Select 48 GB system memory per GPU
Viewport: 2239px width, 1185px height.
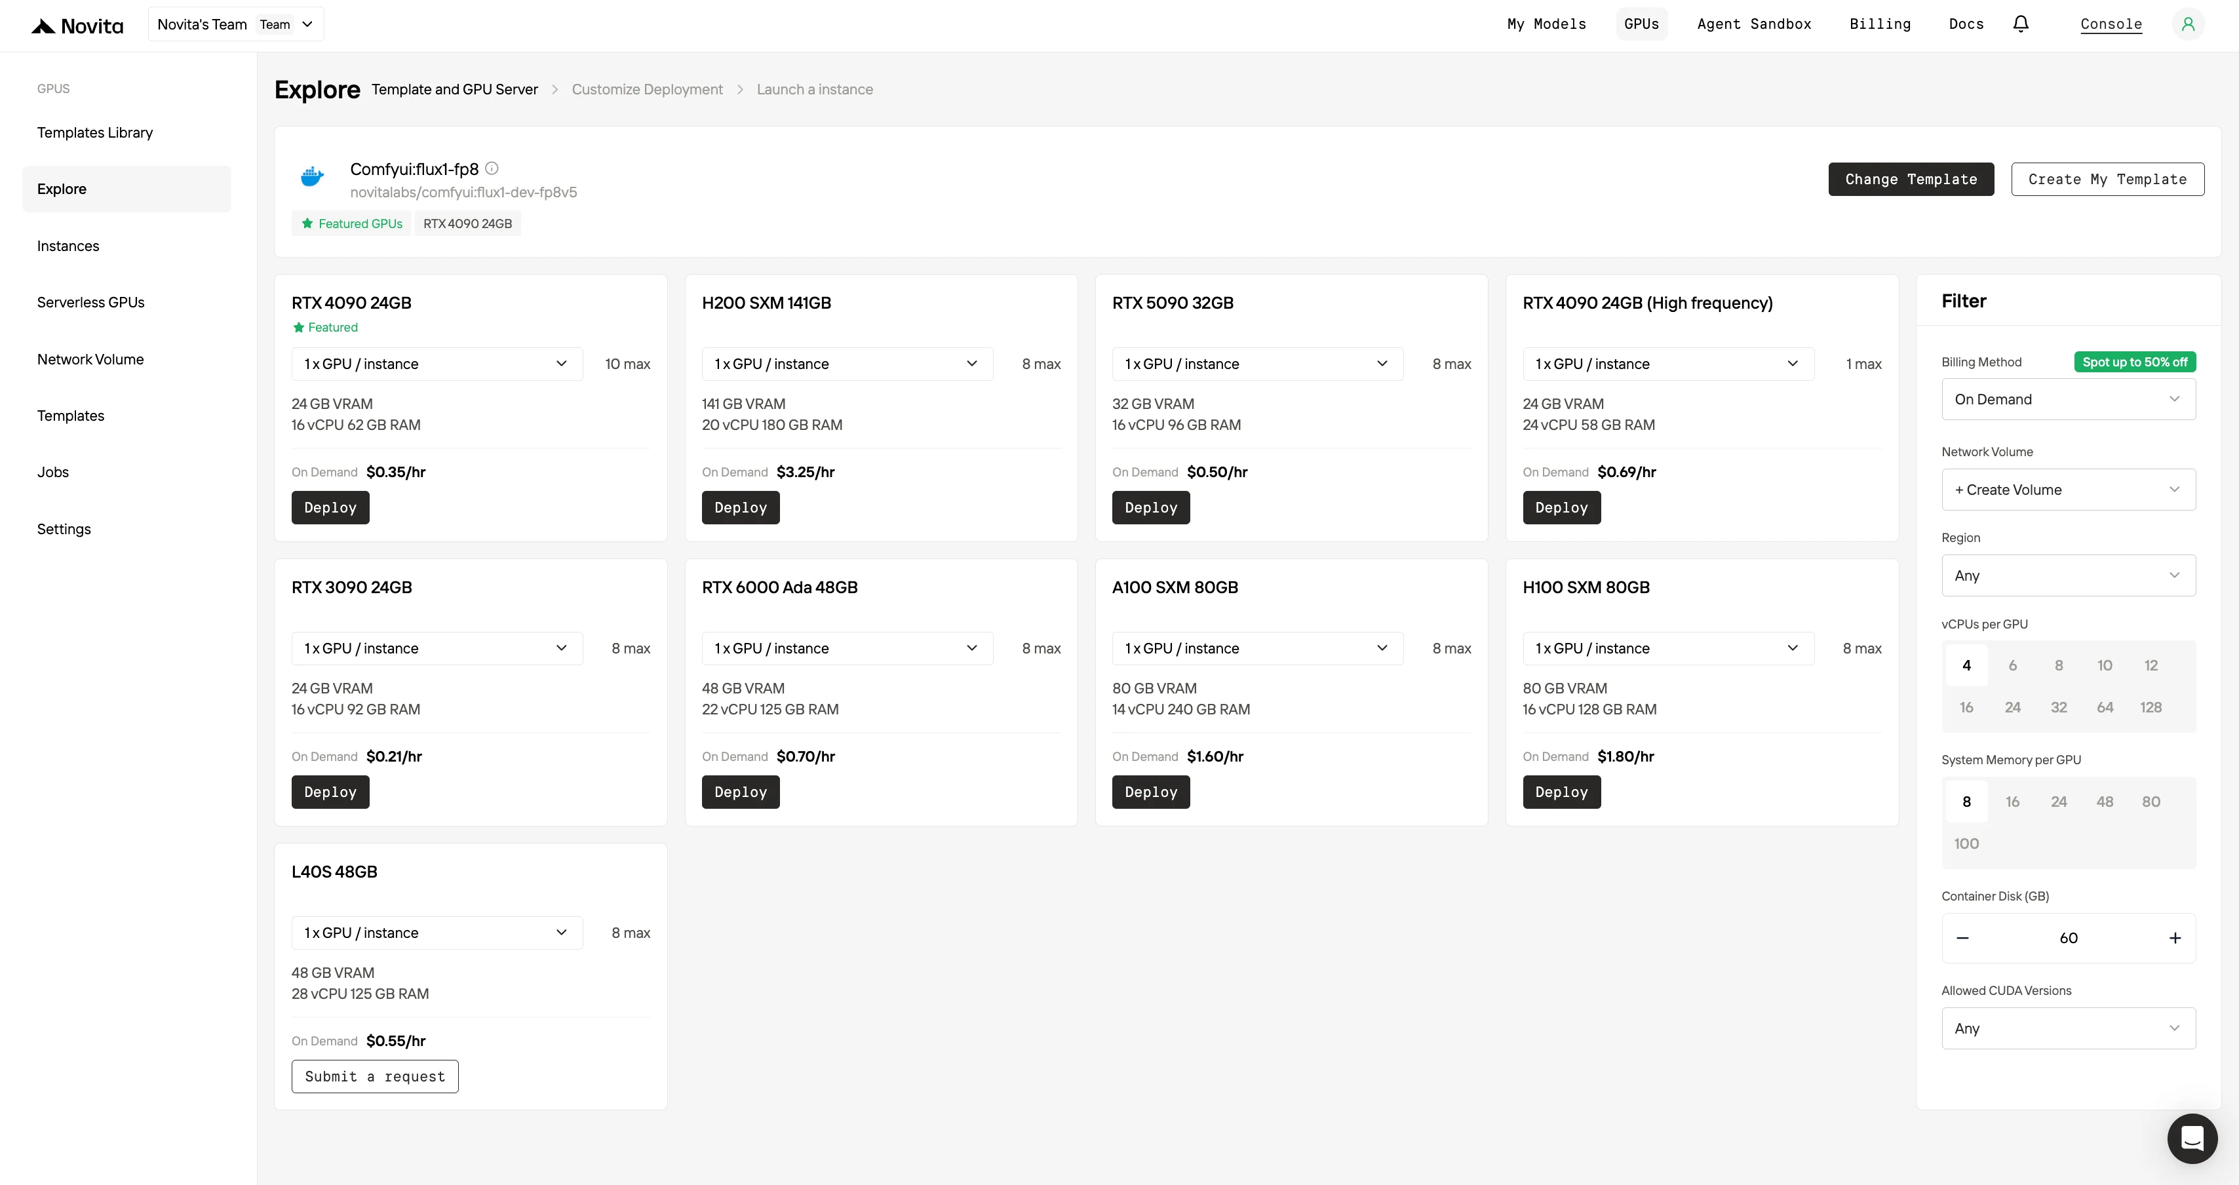(2104, 802)
